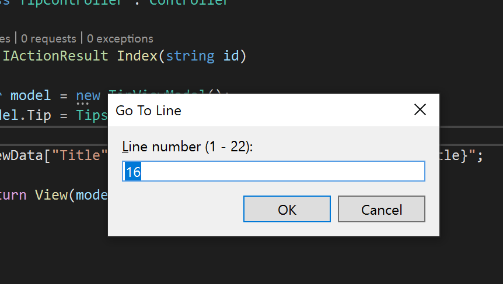The image size is (503, 284).
Task: Click the View method call
Action: pyautogui.click(x=51, y=195)
